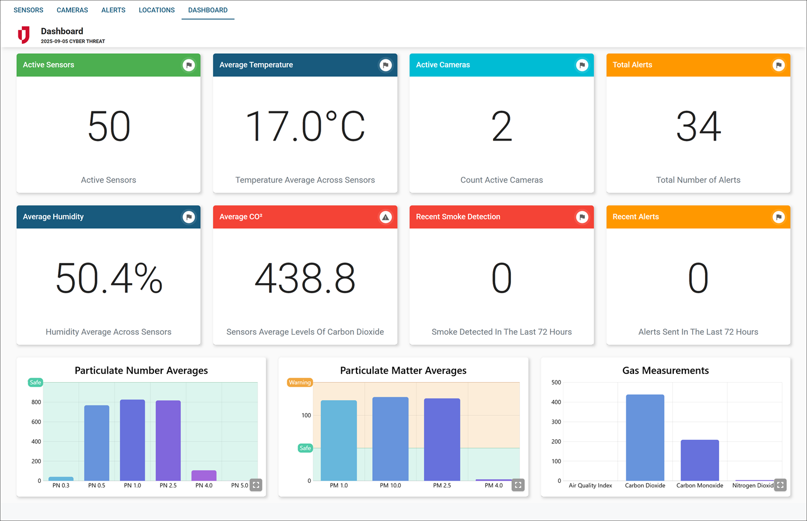
Task: Open the CAMERAS section
Action: [72, 10]
